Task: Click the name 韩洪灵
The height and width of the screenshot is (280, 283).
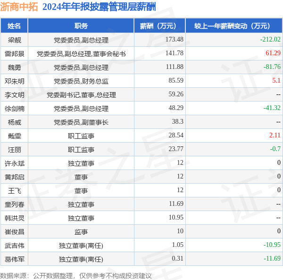Action: pos(15,218)
